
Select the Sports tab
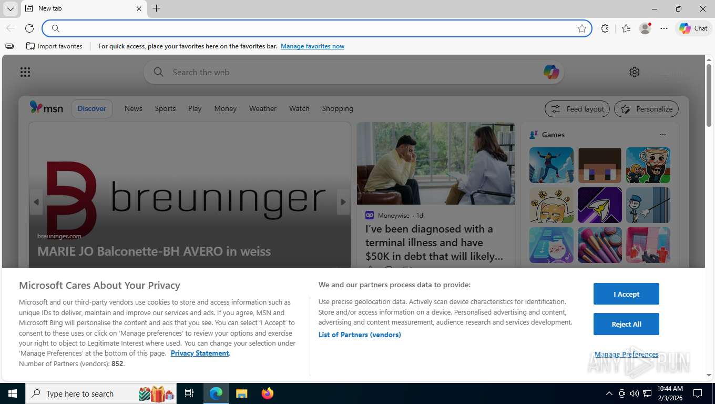[x=165, y=108]
